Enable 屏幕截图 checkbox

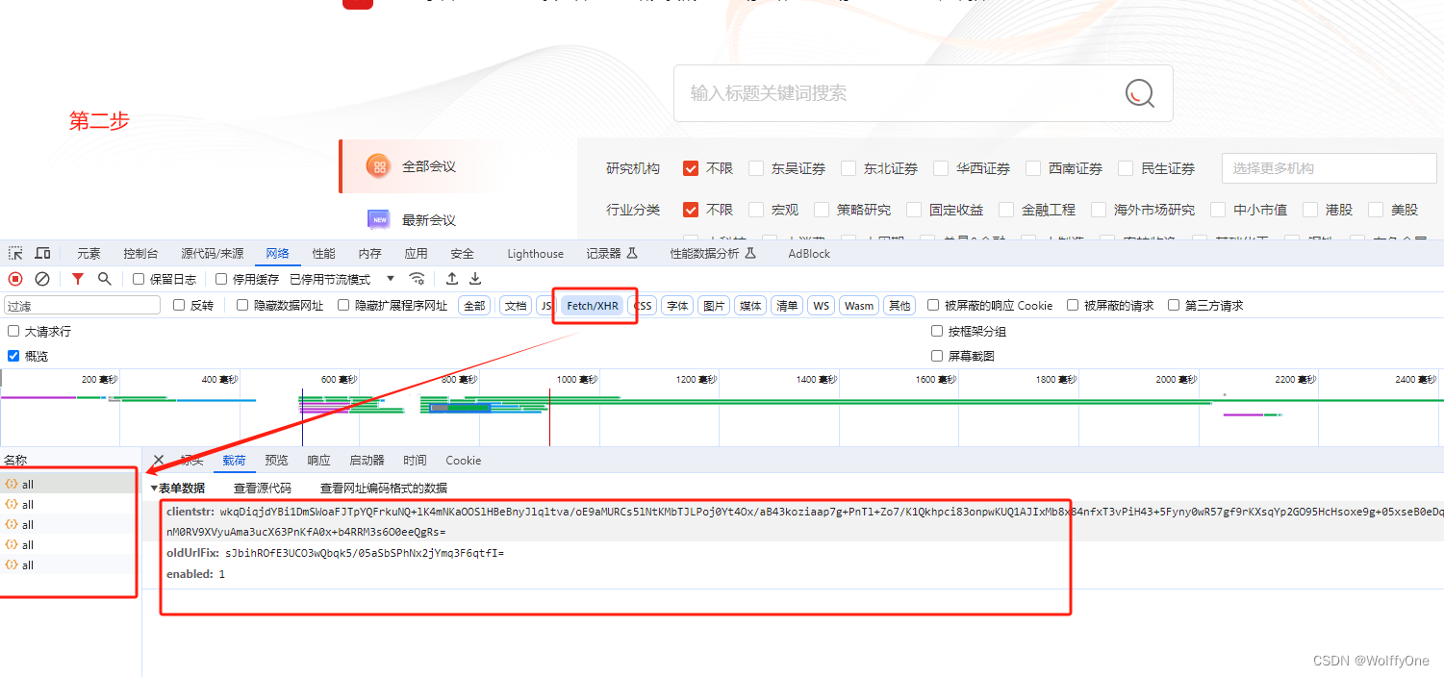937,356
